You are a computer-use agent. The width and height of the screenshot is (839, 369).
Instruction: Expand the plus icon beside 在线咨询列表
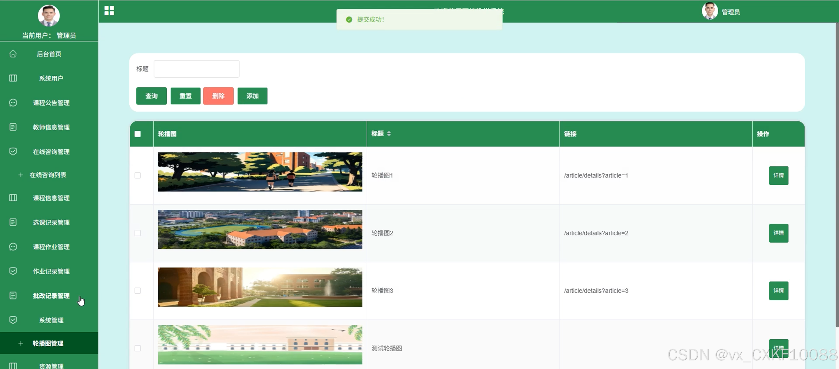coord(21,175)
